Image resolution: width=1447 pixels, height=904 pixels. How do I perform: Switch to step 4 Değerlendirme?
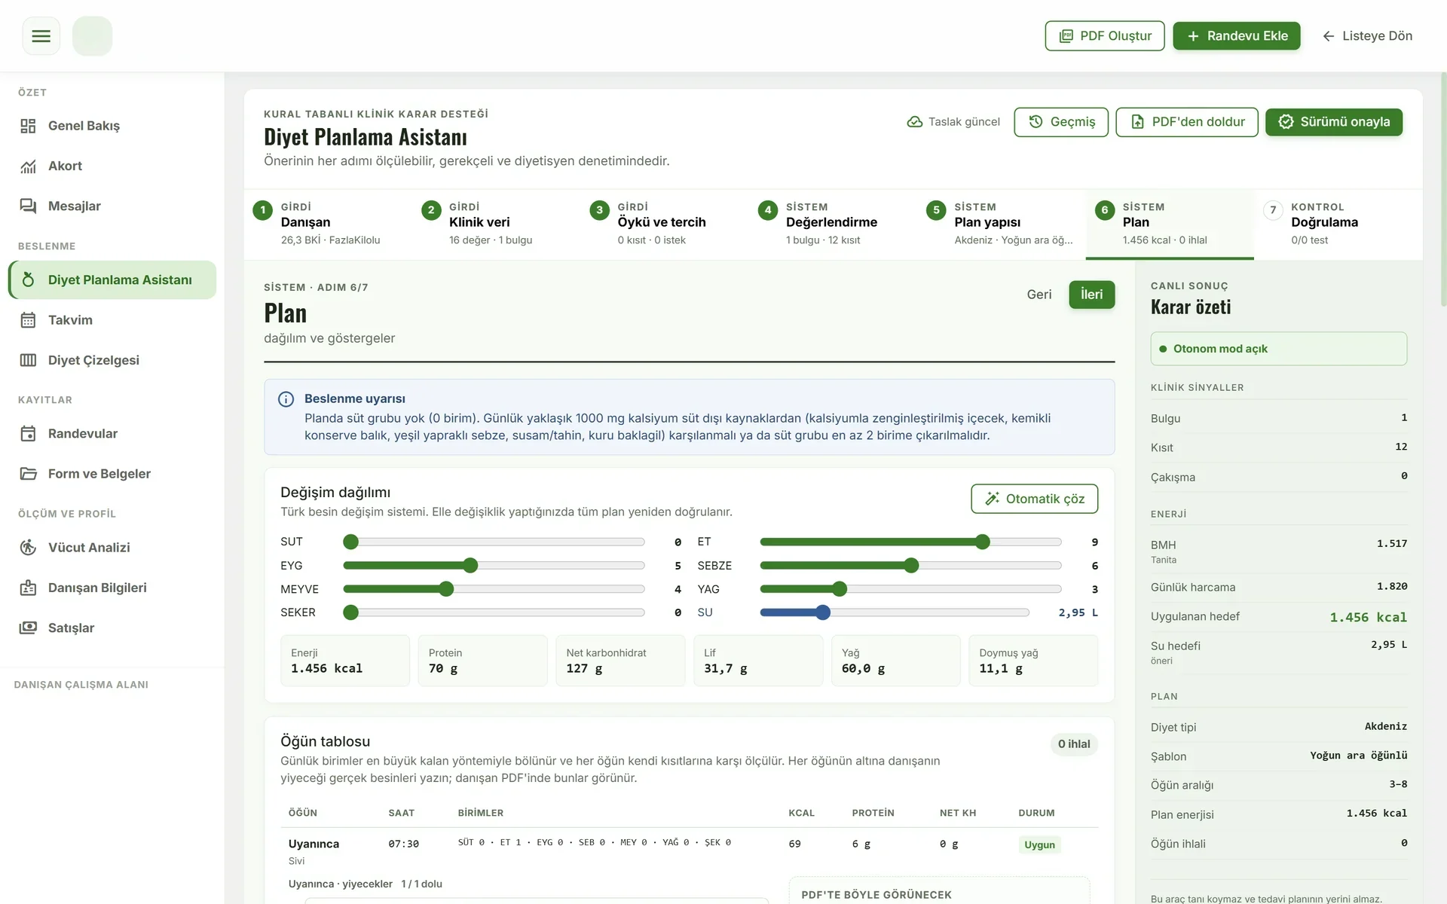click(833, 224)
